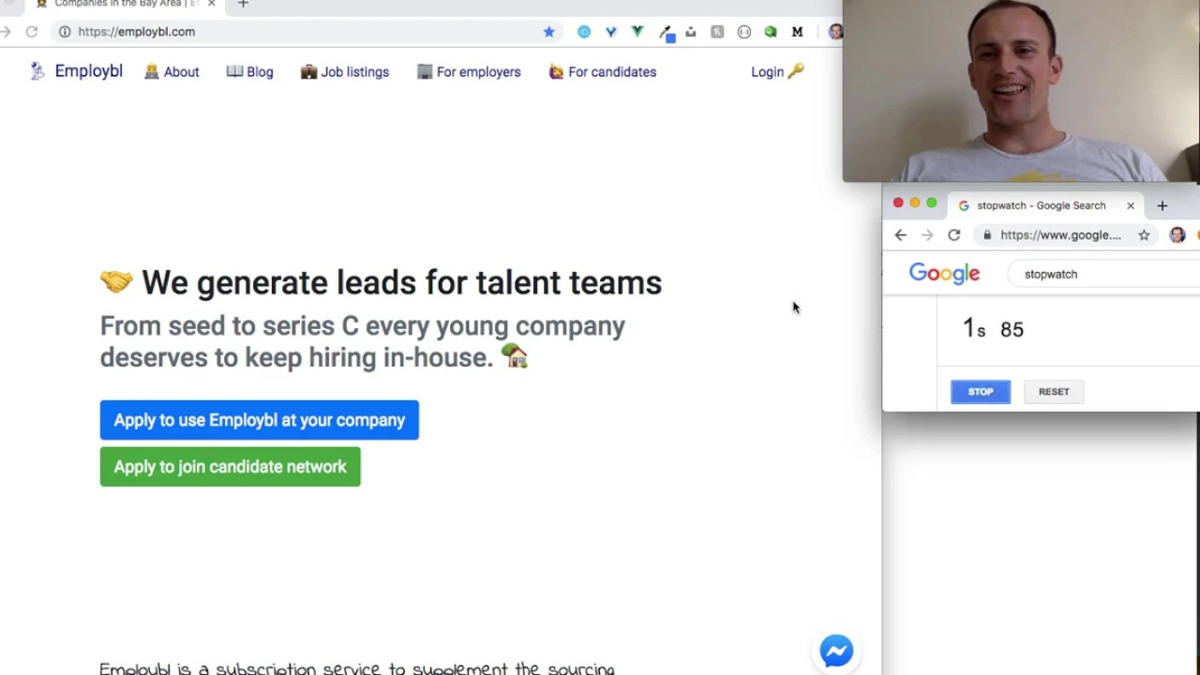Click the Login link
Screen dimensions: 1200x675
pos(777,72)
